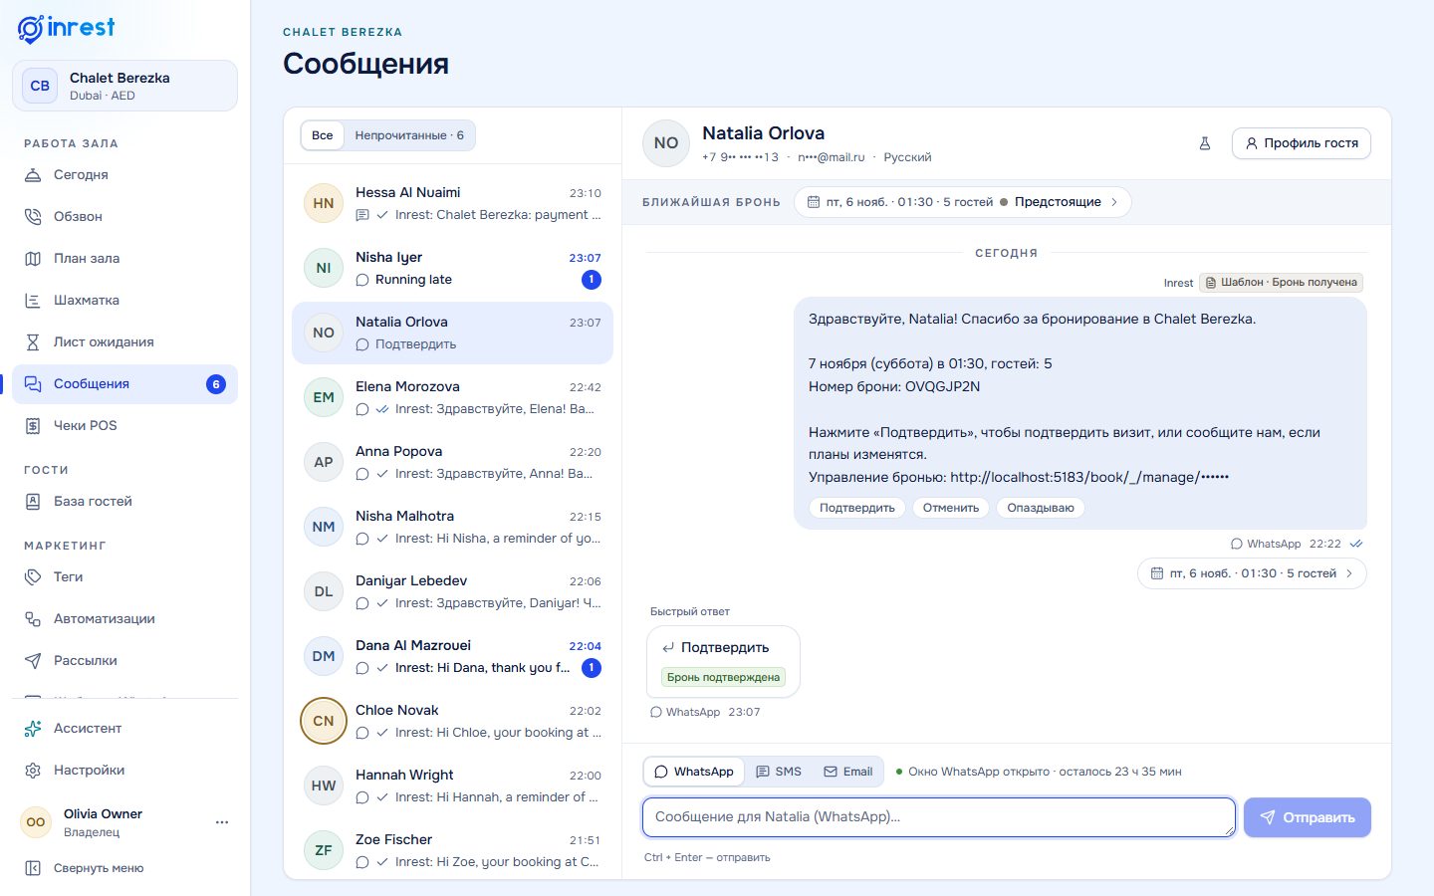Click the Отменить button inside the message bubble
Image resolution: width=1434 pixels, height=896 pixels.
click(x=951, y=508)
